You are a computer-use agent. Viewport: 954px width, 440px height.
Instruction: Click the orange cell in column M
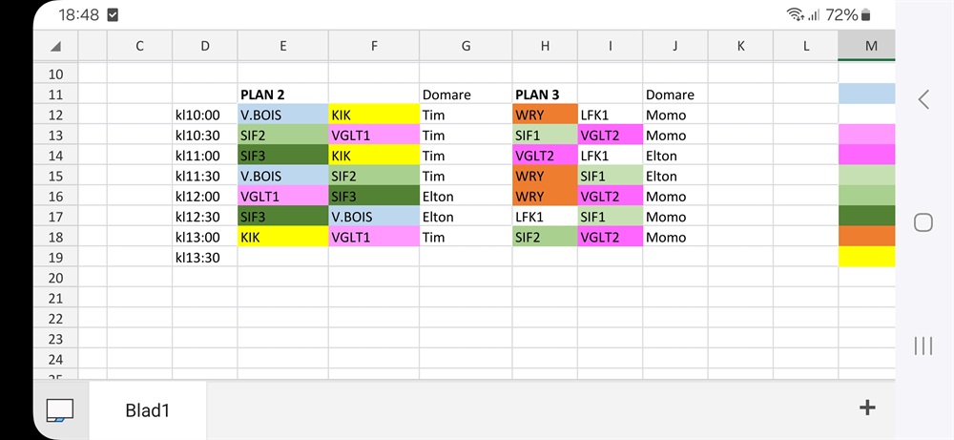(866, 236)
